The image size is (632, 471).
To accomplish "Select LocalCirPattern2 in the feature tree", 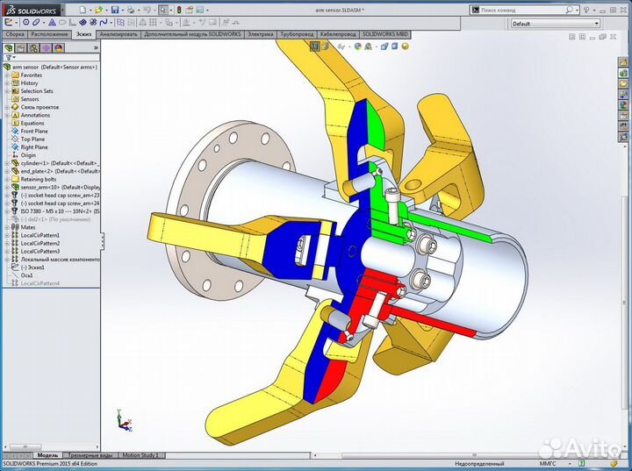I will click(39, 244).
